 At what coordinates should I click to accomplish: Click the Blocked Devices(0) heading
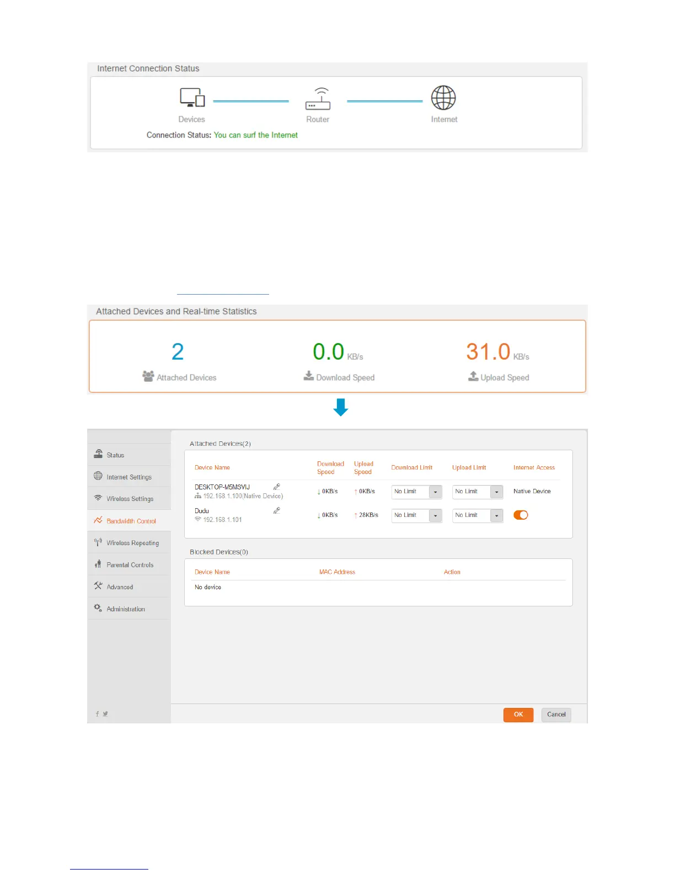[x=219, y=552]
